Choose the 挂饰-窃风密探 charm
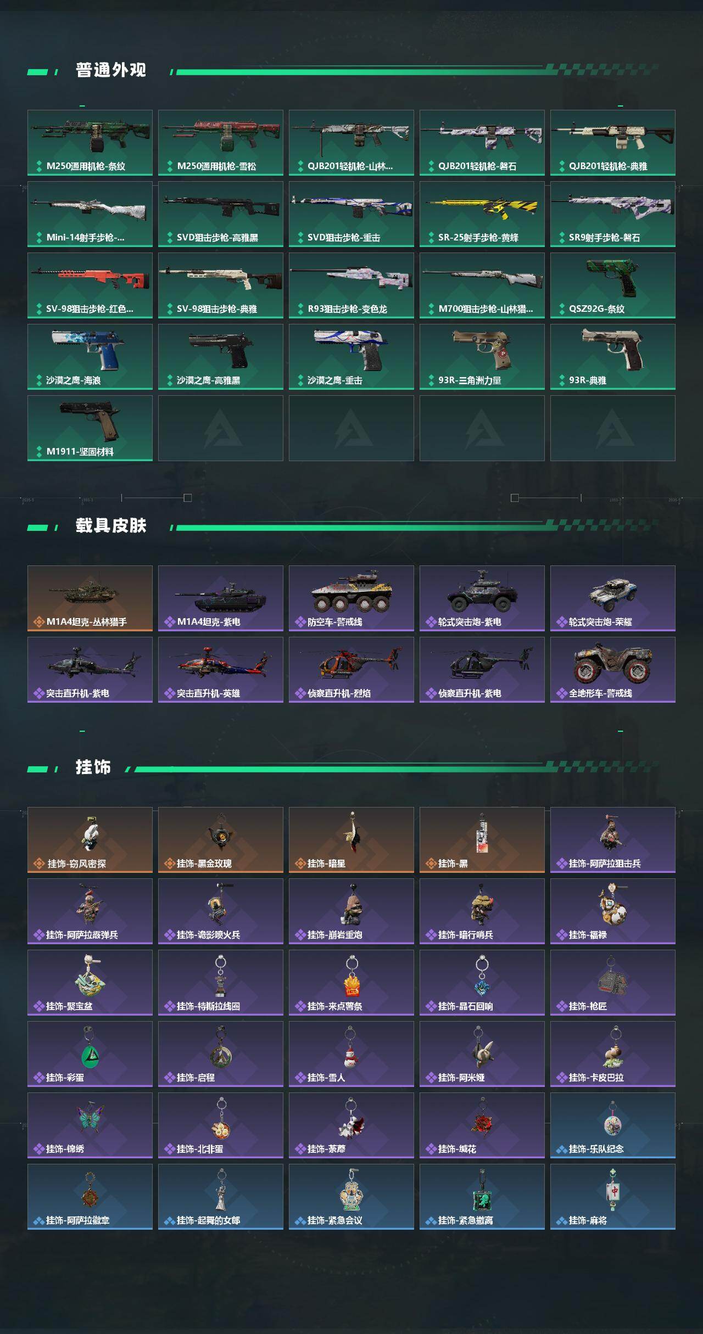 pyautogui.click(x=90, y=840)
